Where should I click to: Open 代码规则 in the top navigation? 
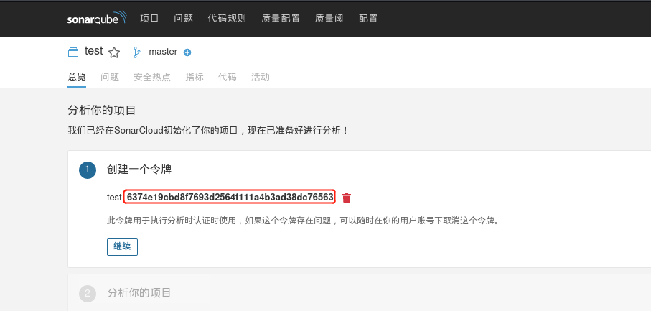227,18
